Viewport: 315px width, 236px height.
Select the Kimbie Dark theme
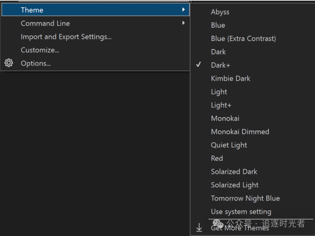[x=230, y=79]
